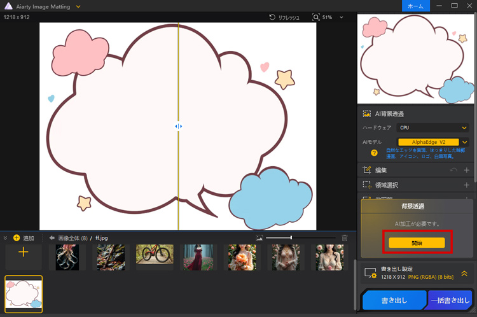Screen dimensions: 477x317
Task: Click the 画像全体 (8) breadcrumb
Action: tap(73, 238)
